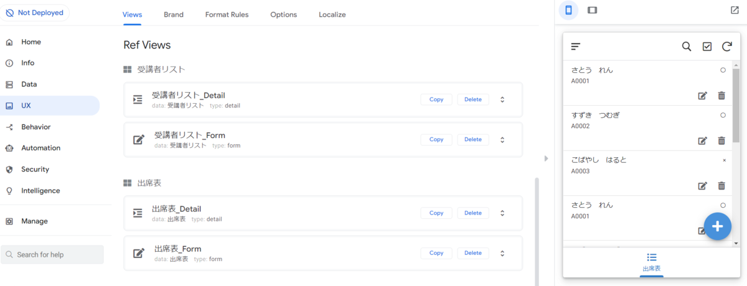Click edit icon for すずき つむぎ row
747x286 pixels.
pos(703,141)
